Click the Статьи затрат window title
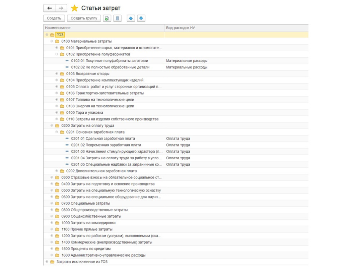This screenshot has height=267, width=343. [x=101, y=8]
